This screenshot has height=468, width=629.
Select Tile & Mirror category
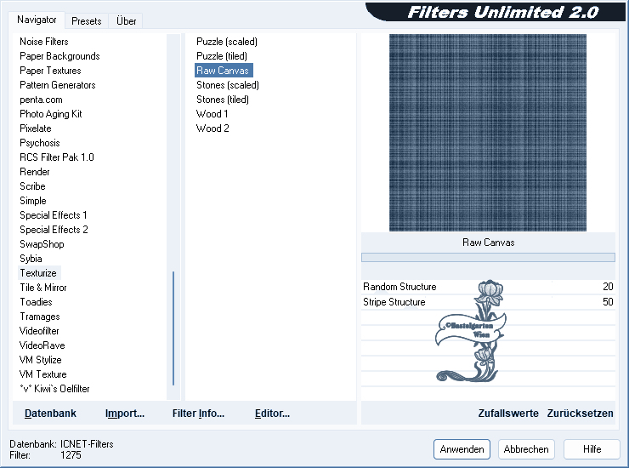(x=43, y=288)
